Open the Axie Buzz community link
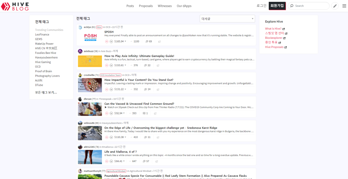The width and height of the screenshot is (348, 179). pos(106,51)
